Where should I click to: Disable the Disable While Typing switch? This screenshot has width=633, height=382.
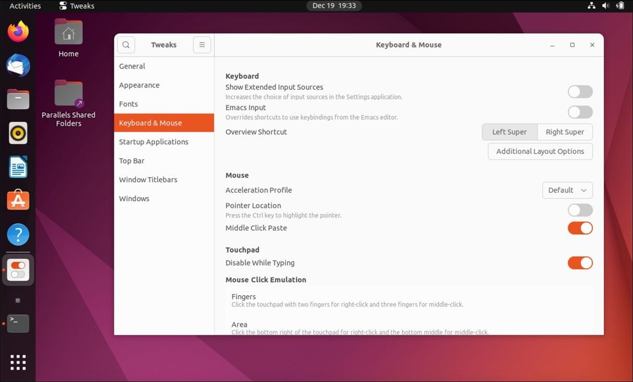coord(580,263)
